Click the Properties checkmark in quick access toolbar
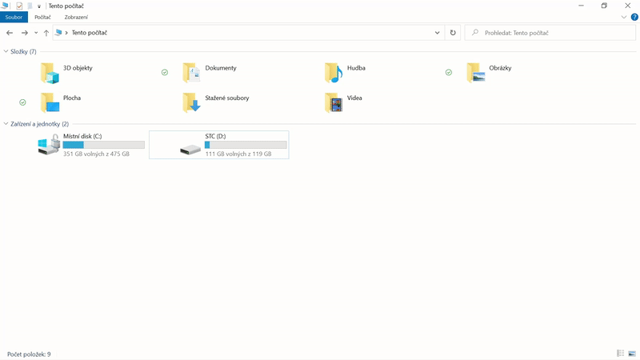Image resolution: width=640 pixels, height=360 pixels. click(19, 6)
